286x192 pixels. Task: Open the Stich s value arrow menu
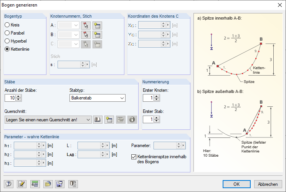88,65
